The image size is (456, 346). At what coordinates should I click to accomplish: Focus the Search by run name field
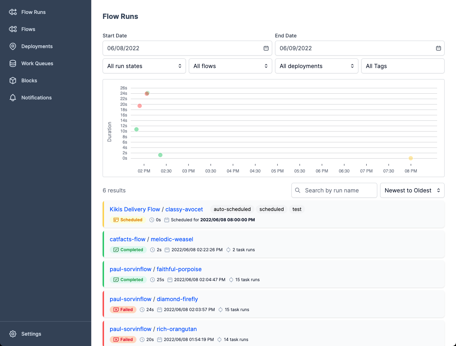pyautogui.click(x=338, y=190)
